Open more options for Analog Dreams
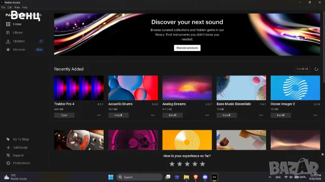The height and width of the screenshot is (182, 325). point(207,115)
